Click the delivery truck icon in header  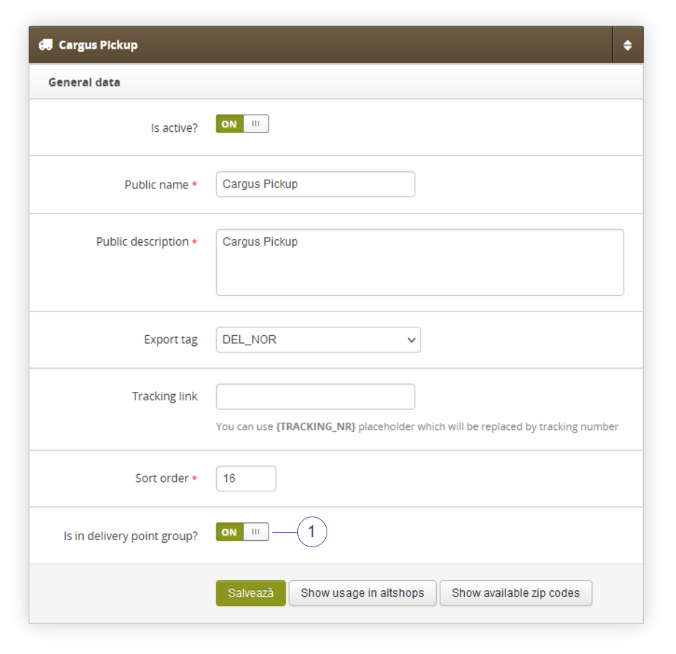click(x=46, y=45)
